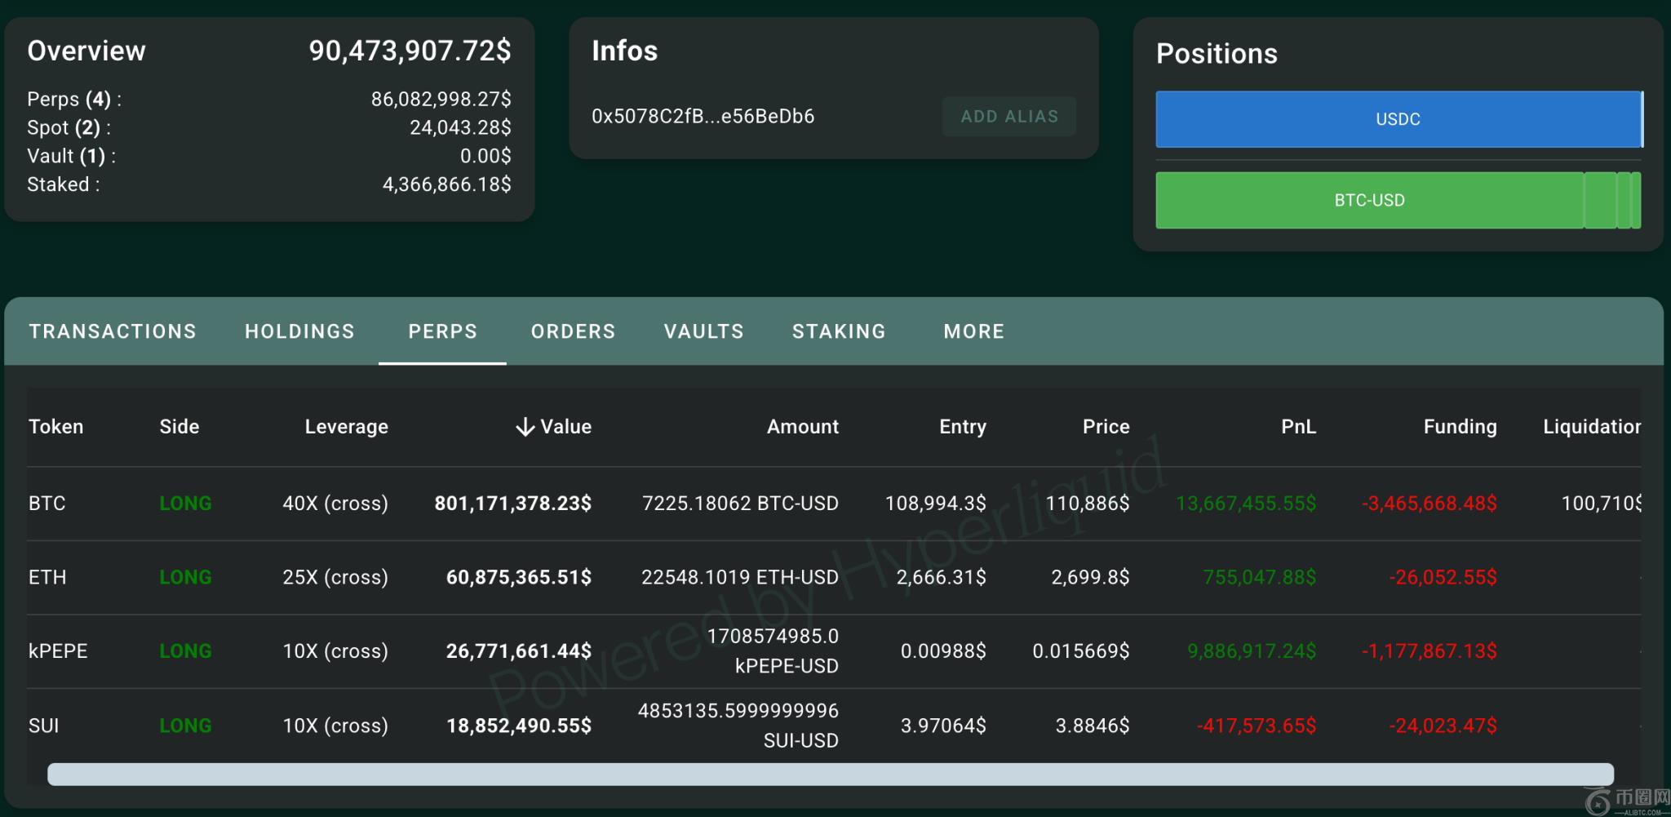Open the Vaults tab

(703, 331)
